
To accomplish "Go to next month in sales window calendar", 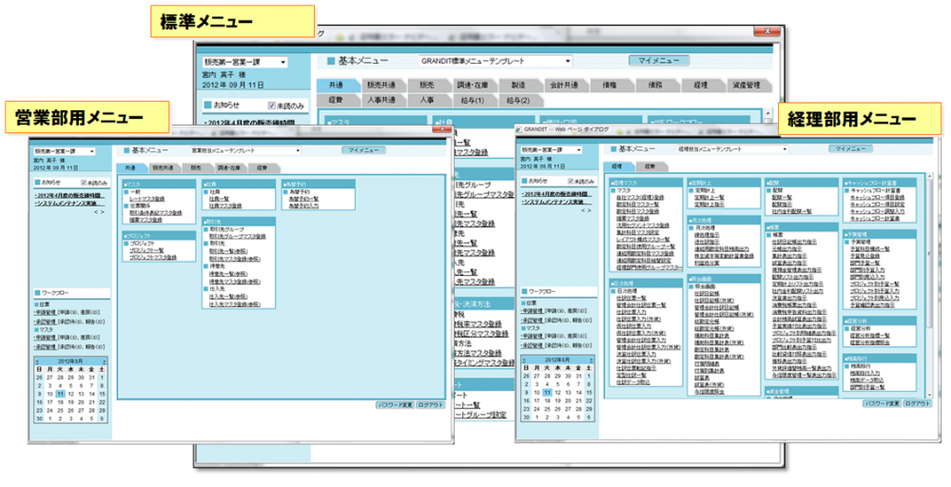I will click(104, 361).
